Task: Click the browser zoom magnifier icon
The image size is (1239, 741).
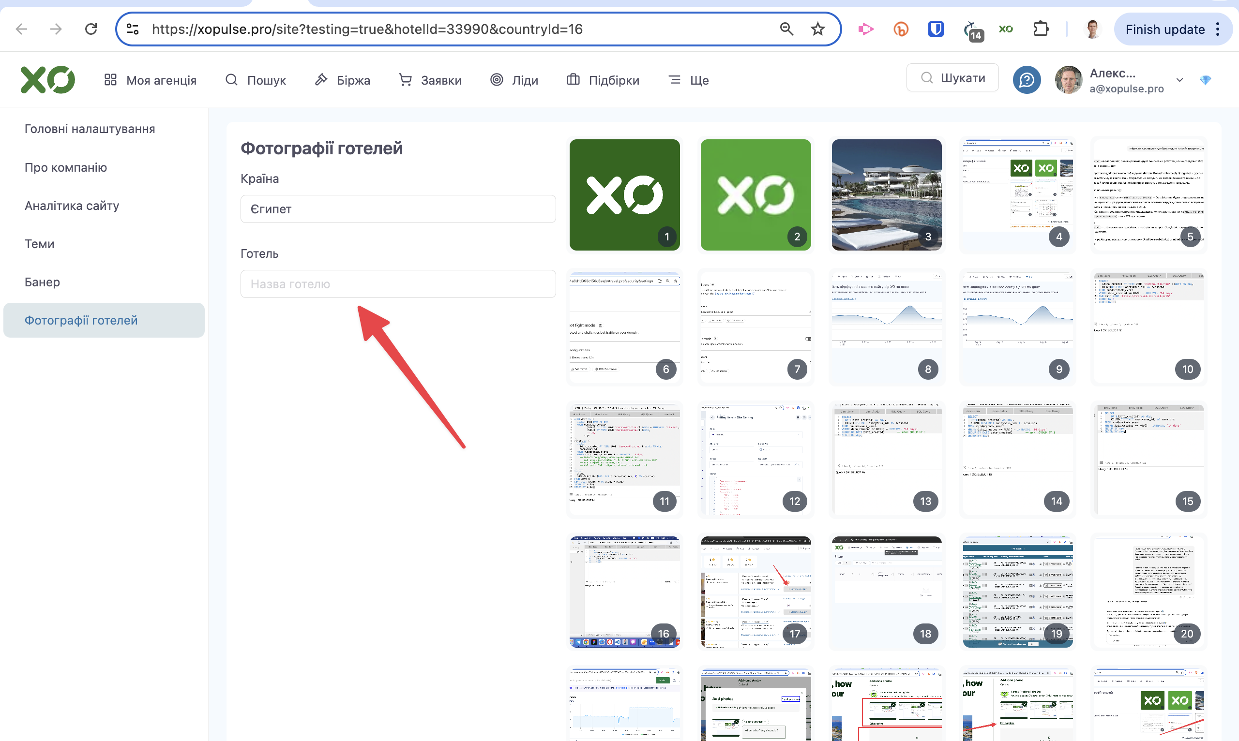Action: 786,29
